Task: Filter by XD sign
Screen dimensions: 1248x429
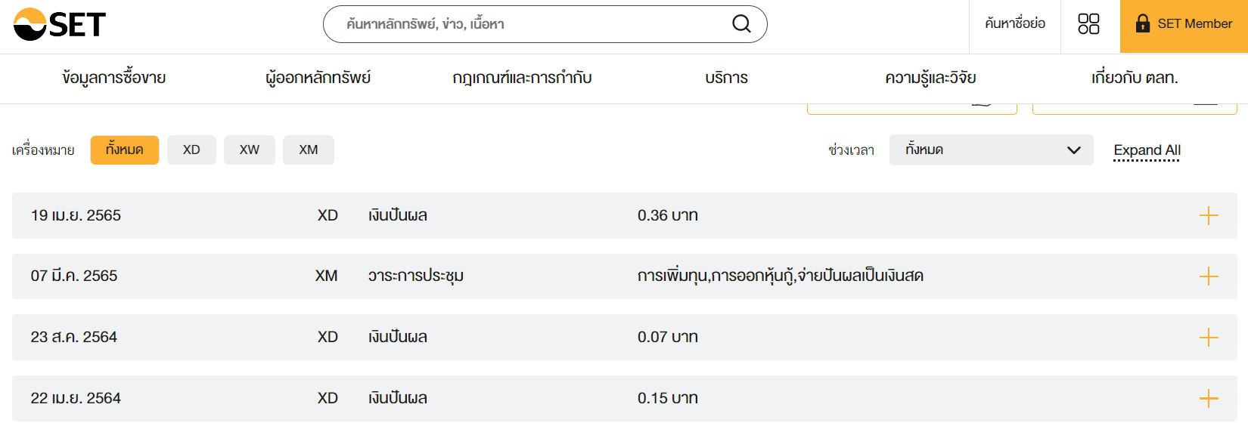Action: (191, 150)
